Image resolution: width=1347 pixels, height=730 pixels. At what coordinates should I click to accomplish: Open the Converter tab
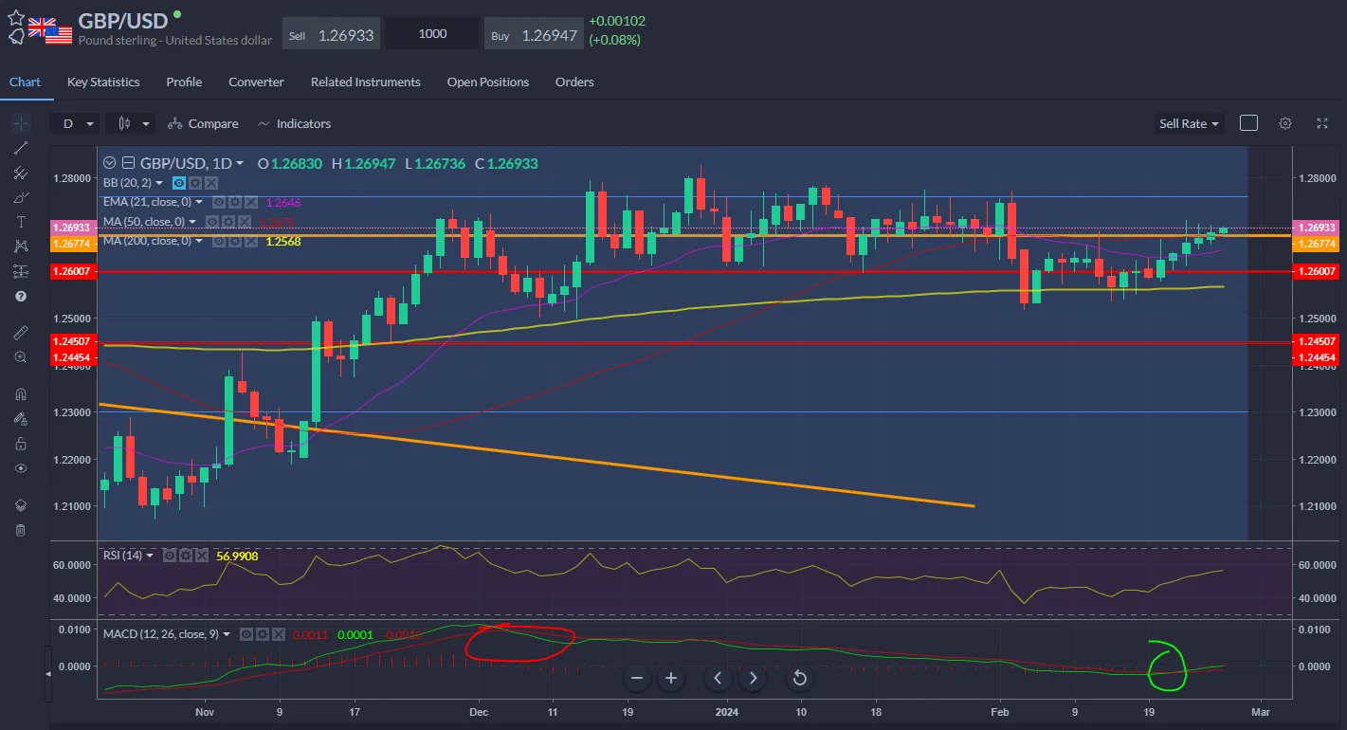pyautogui.click(x=256, y=82)
